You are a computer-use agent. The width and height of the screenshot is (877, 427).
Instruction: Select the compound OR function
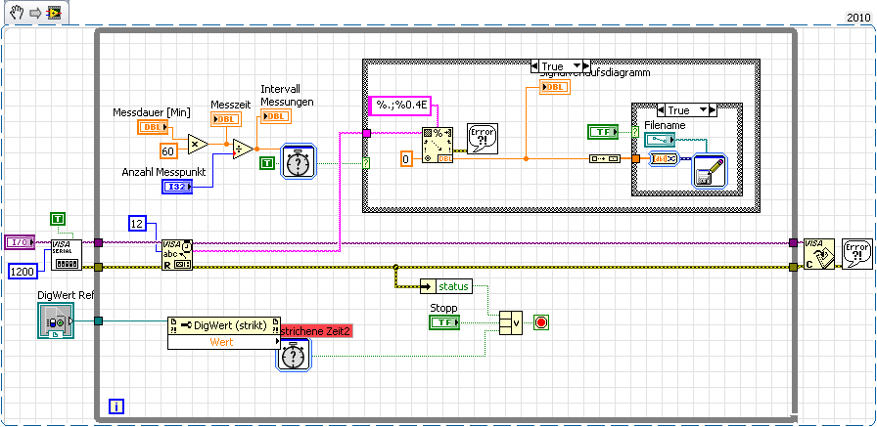coord(510,323)
